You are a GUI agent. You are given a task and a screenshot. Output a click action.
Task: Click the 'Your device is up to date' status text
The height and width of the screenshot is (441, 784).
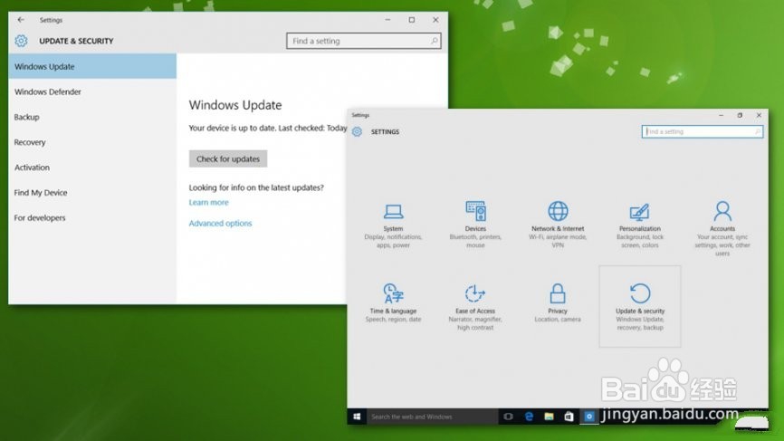click(x=268, y=128)
